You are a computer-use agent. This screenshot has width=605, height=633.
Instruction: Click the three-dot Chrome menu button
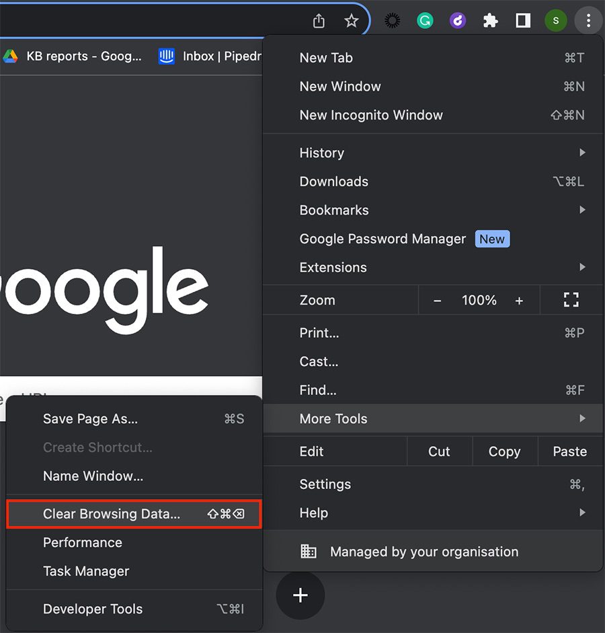coord(588,21)
